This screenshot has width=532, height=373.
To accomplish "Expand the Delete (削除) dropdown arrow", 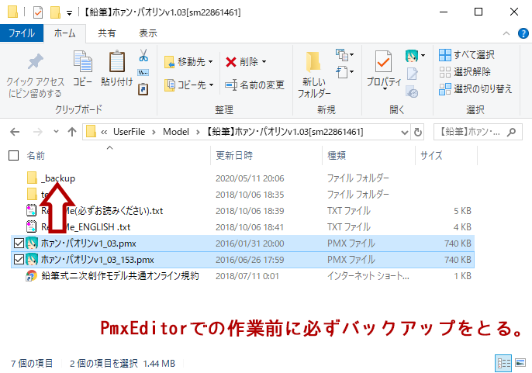I will coord(264,62).
